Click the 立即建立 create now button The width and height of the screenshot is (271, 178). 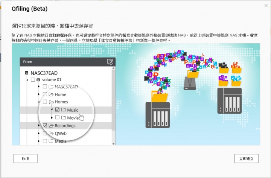(x=246, y=158)
